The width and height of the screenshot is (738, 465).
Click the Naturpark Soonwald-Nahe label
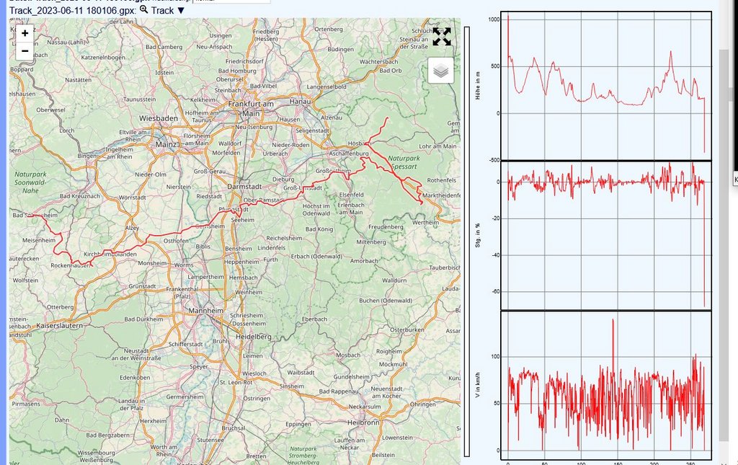(30, 182)
